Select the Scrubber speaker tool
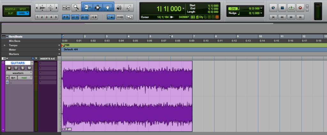Image resolution: width=327 pixels, height=135 pixels. (x=119, y=8)
